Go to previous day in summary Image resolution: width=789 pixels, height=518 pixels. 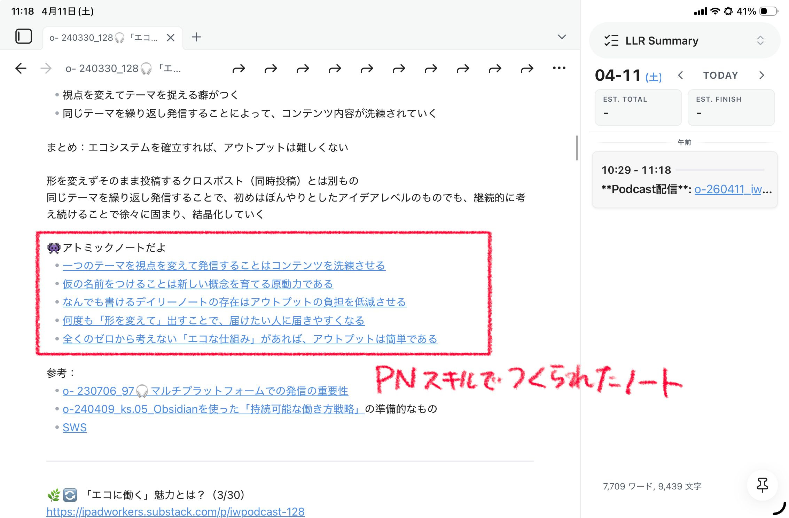coord(681,75)
